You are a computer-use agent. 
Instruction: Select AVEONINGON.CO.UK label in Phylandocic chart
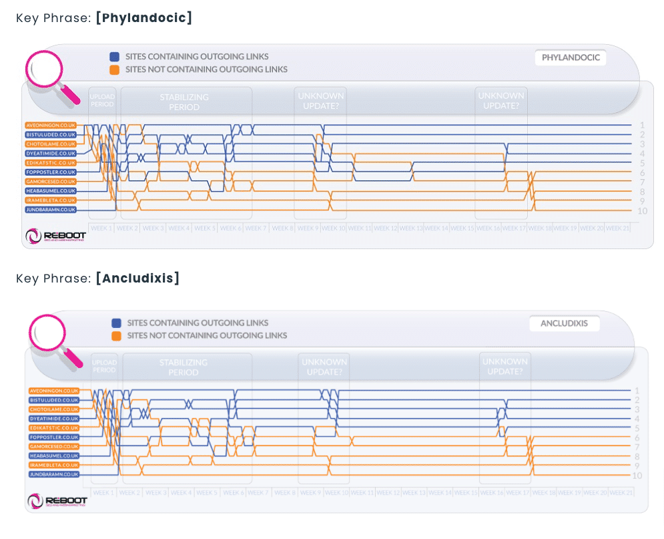[50, 125]
